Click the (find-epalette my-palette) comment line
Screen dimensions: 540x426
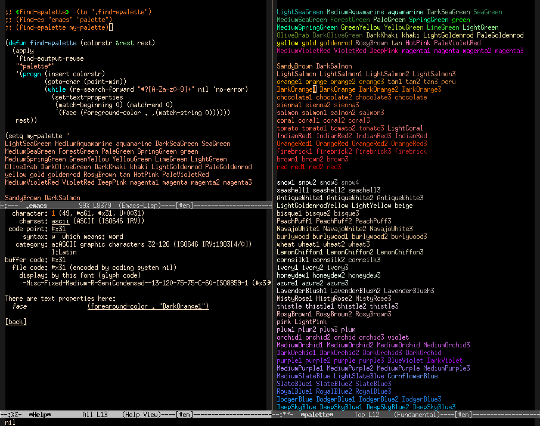[58, 27]
